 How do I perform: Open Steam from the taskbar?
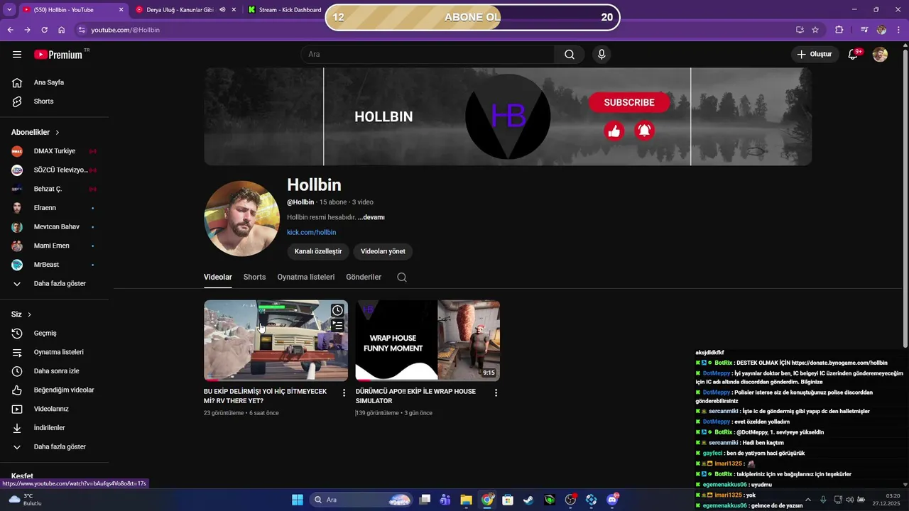tap(528, 500)
